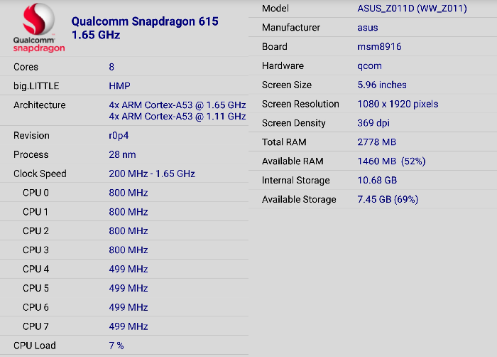
Task: Select the Manufacturer value asus
Action: coord(368,28)
